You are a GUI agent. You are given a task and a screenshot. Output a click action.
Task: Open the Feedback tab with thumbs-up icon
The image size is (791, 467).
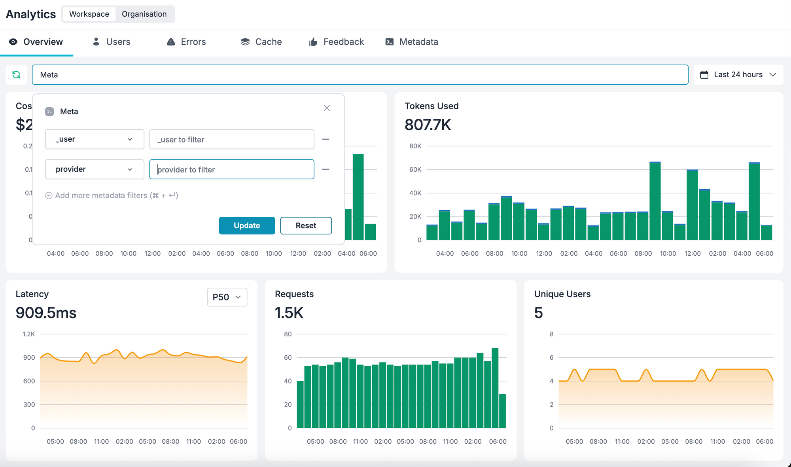(x=336, y=42)
